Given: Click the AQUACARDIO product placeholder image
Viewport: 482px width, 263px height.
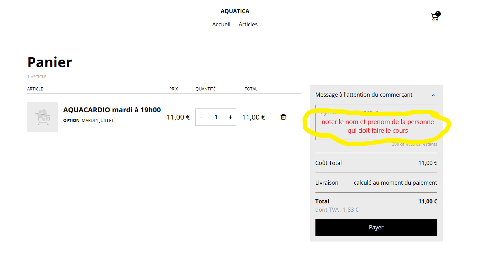Looking at the screenshot, I should [43, 117].
